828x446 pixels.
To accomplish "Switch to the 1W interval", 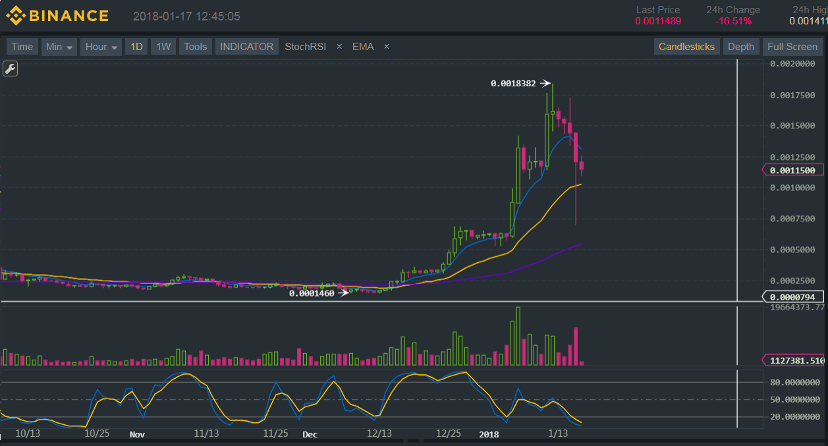I will coord(163,47).
